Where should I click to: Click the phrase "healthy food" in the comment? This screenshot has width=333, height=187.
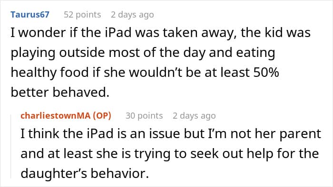(x=49, y=73)
